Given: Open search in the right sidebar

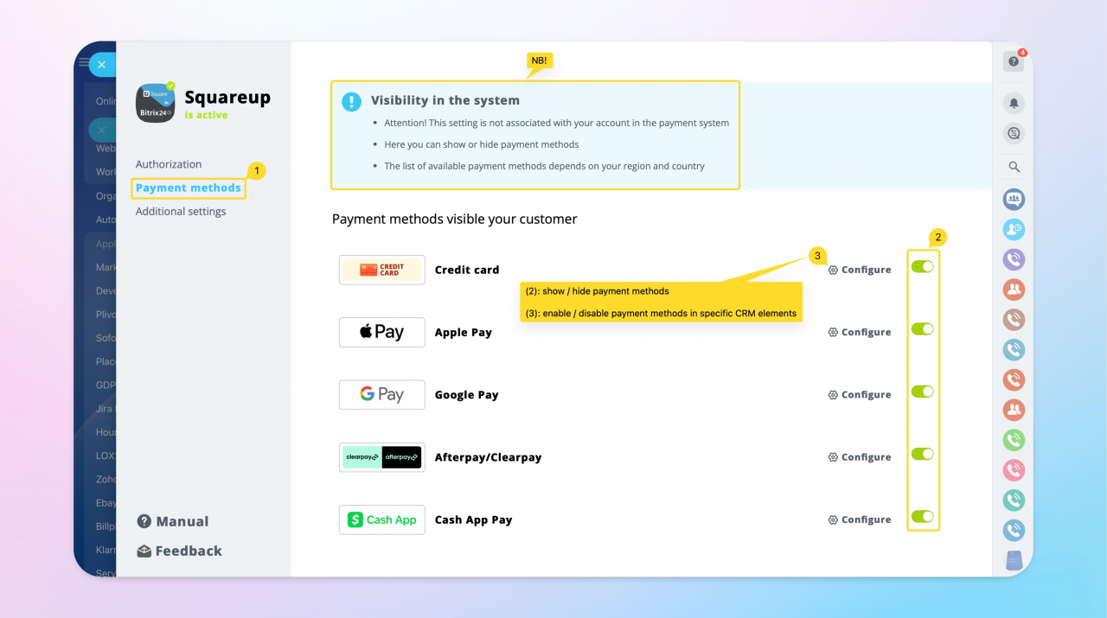Looking at the screenshot, I should pos(1013,166).
